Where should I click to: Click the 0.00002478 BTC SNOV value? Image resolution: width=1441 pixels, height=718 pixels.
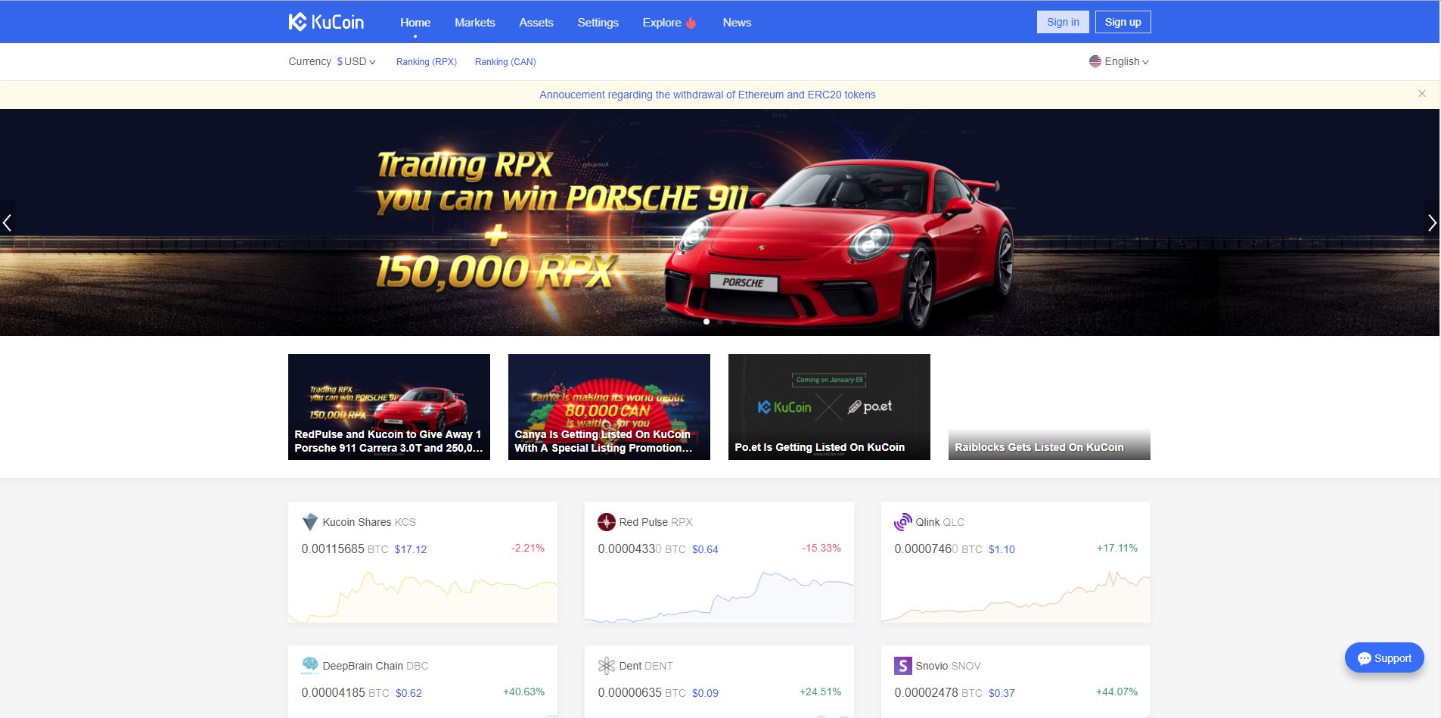coord(938,692)
